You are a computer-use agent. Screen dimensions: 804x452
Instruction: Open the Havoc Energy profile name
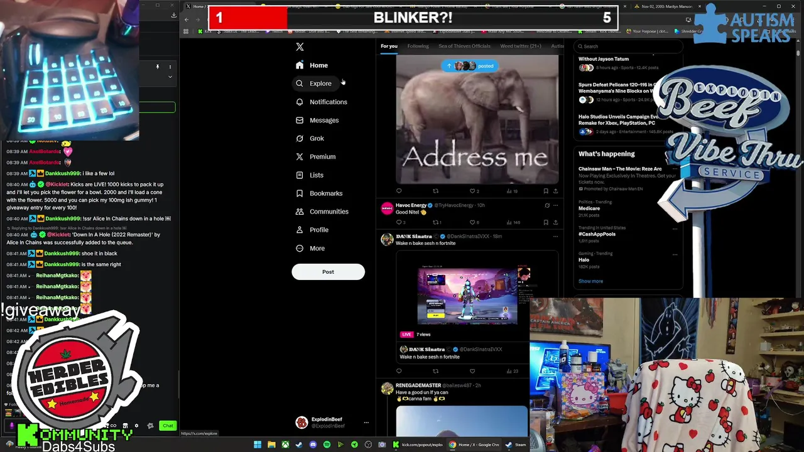pyautogui.click(x=411, y=205)
